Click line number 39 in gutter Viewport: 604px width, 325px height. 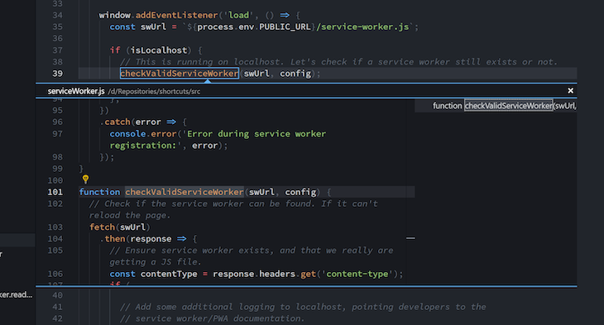(x=57, y=73)
